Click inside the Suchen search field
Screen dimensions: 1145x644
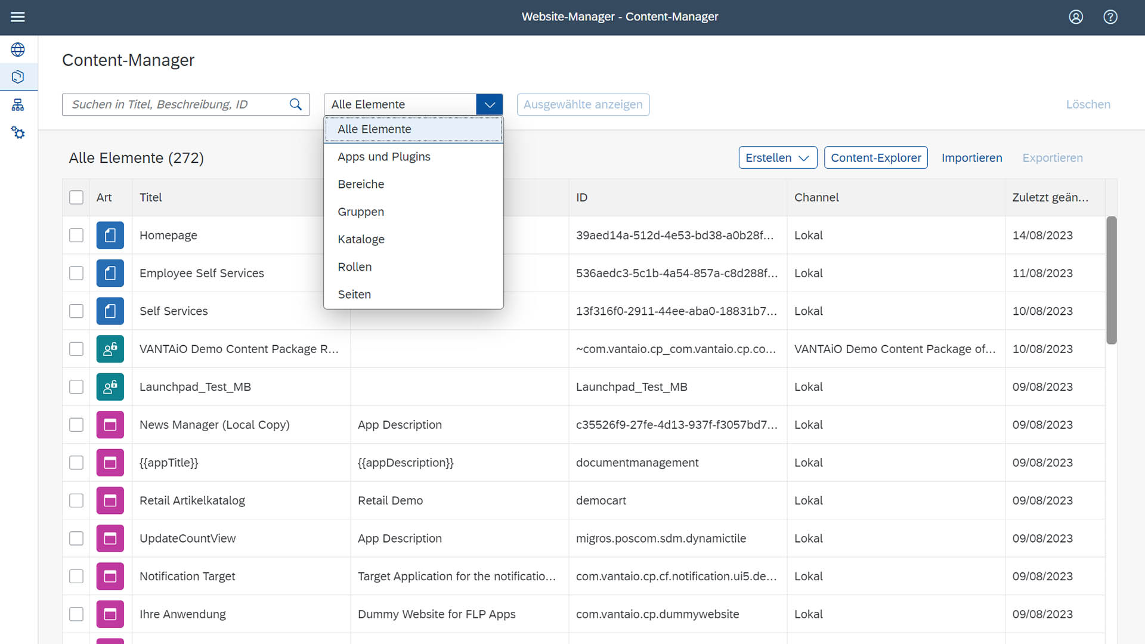pos(173,104)
